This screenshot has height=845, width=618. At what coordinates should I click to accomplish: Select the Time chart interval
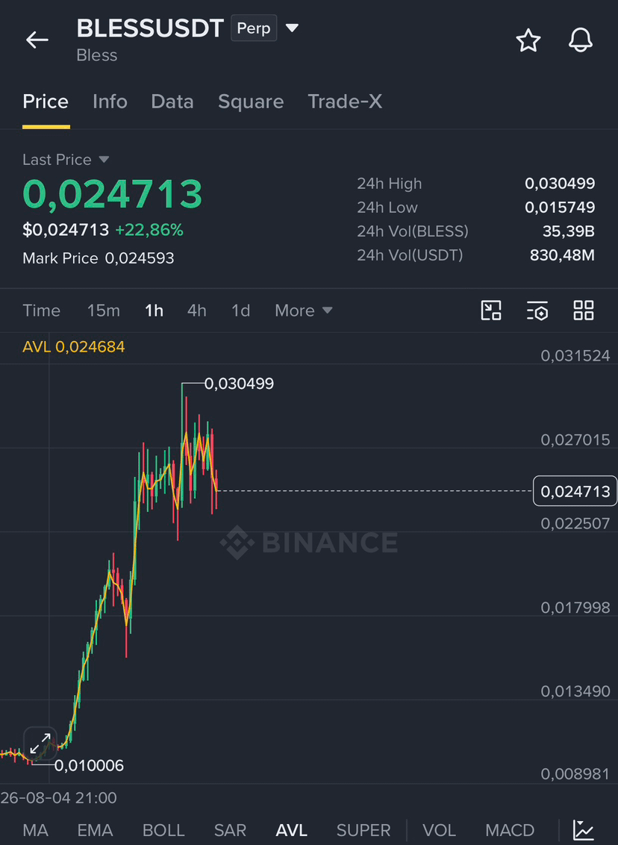[x=42, y=311]
